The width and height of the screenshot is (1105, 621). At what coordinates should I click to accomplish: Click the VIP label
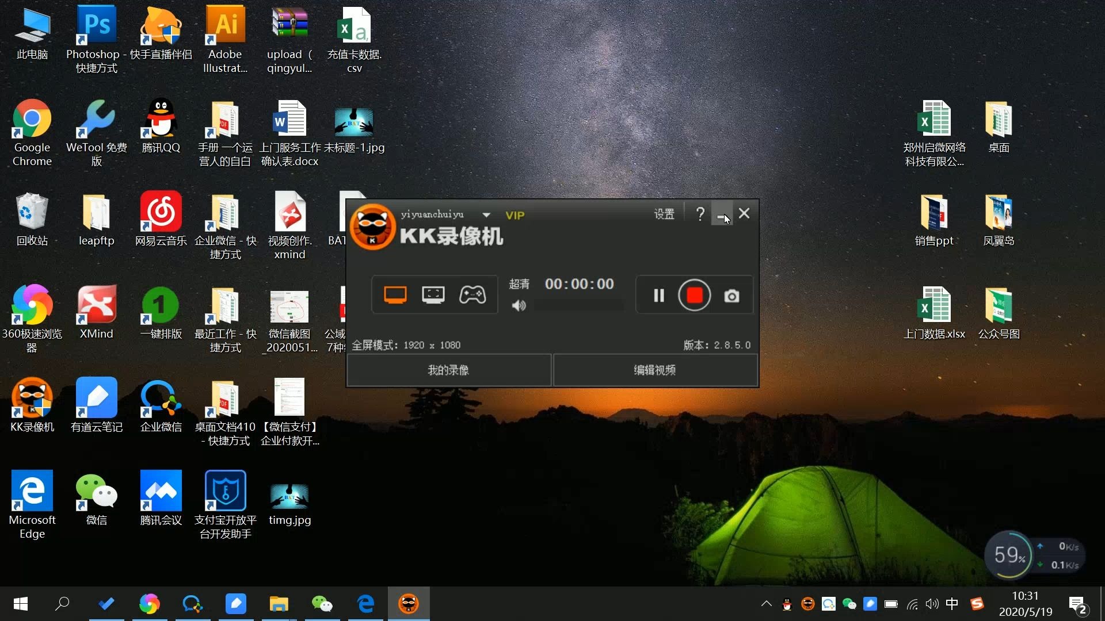tap(515, 215)
